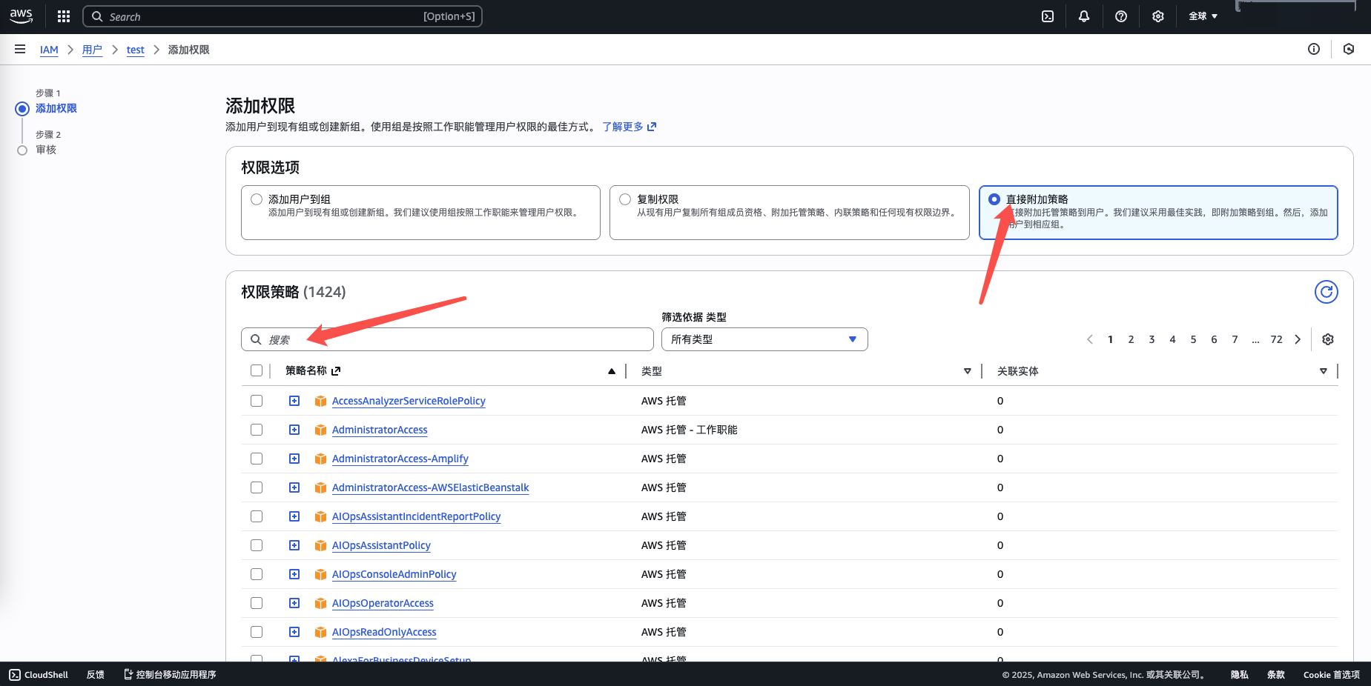Click the top bar settings gear
This screenshot has width=1371, height=686.
click(1158, 16)
